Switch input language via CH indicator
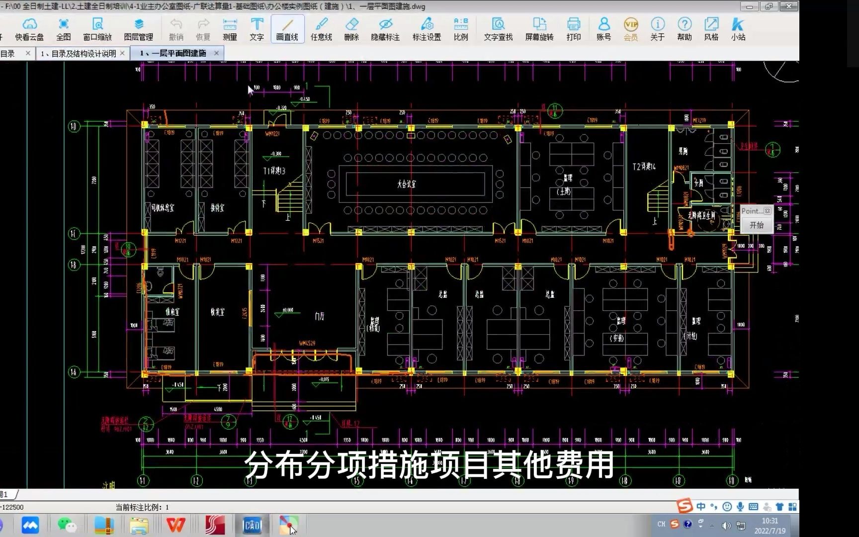 pyautogui.click(x=662, y=524)
